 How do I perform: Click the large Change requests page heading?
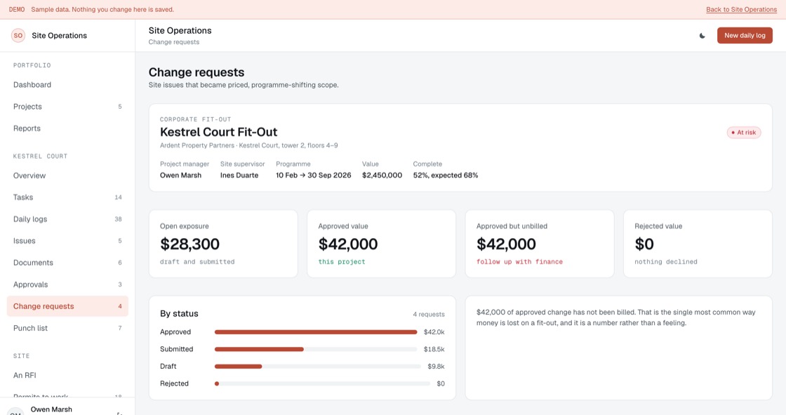point(196,72)
